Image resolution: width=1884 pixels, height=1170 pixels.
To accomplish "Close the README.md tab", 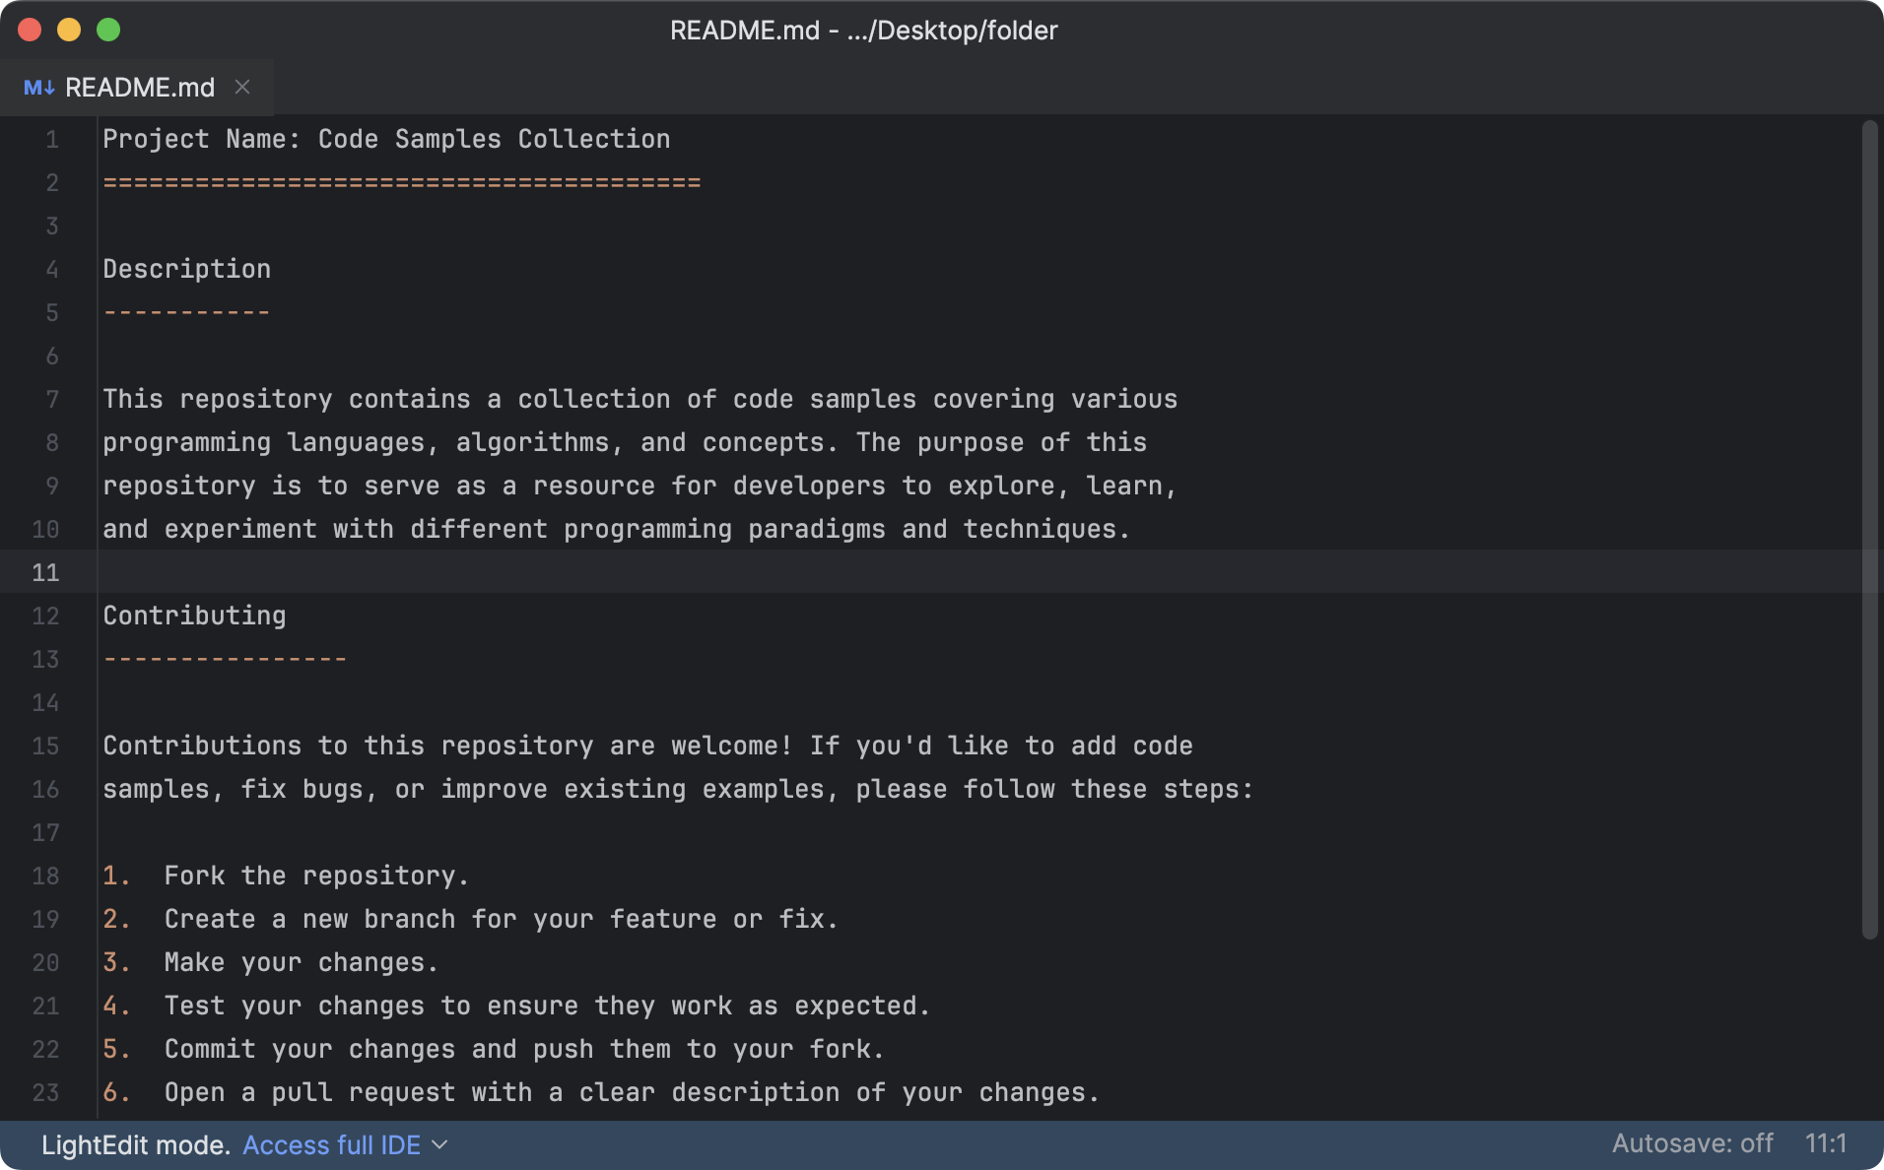I will pyautogui.click(x=242, y=88).
